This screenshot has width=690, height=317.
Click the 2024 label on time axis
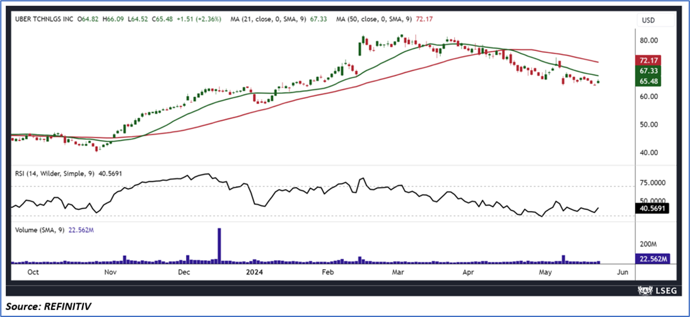[x=255, y=273]
